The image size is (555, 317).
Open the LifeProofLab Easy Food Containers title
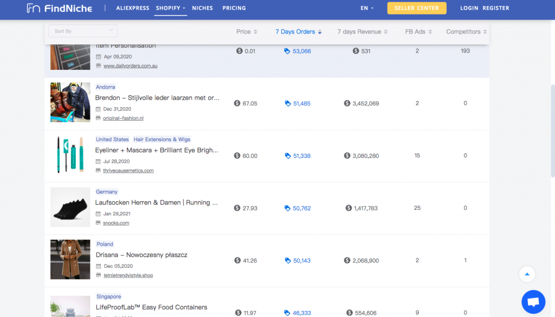tap(152, 307)
